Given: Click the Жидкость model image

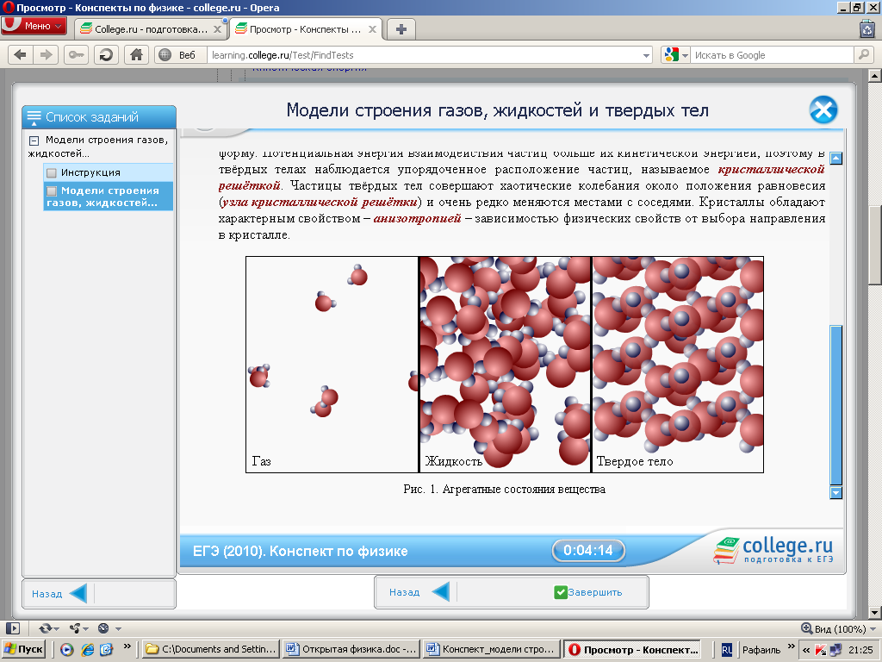Looking at the screenshot, I should click(505, 365).
